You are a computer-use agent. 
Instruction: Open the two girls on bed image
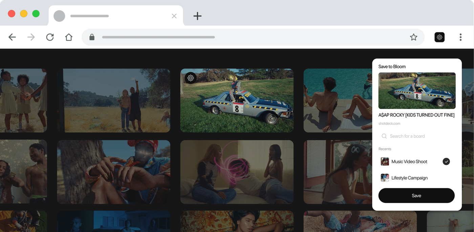[237, 172]
